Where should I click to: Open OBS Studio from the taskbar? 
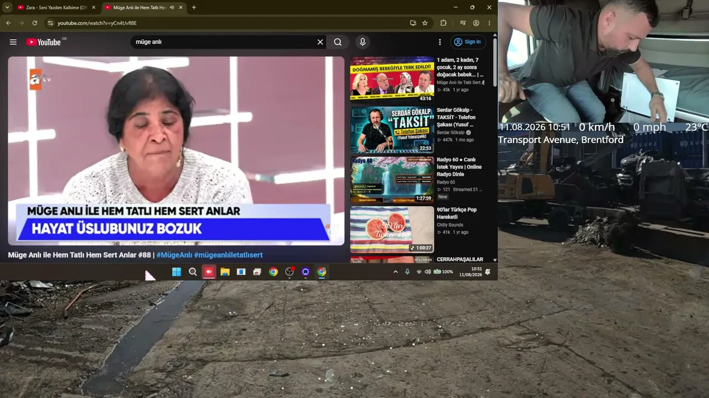(x=289, y=271)
